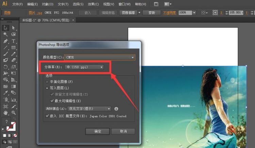Open the Bridge icon in menu bar
Image resolution: width=255 pixels, height=148 pixels.
[156, 4]
